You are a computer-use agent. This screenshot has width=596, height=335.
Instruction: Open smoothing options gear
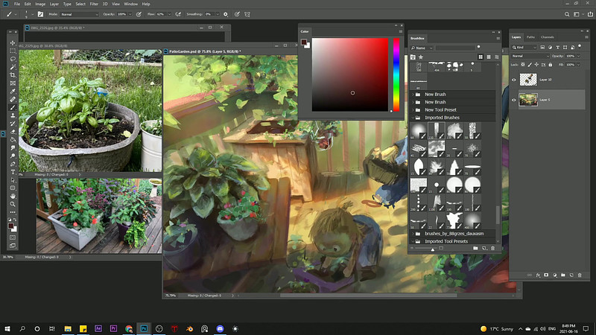click(x=226, y=14)
